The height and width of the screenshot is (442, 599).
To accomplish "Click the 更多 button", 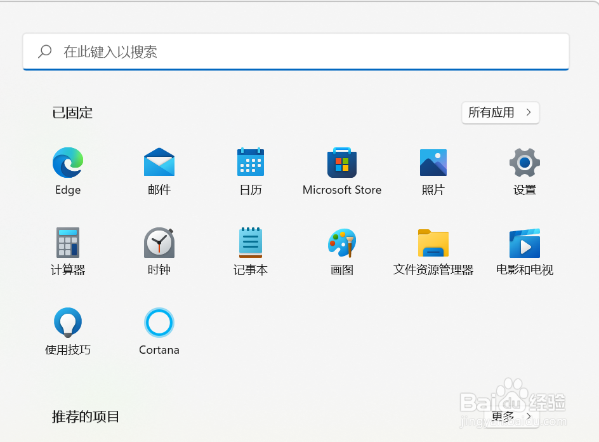I will 511,417.
